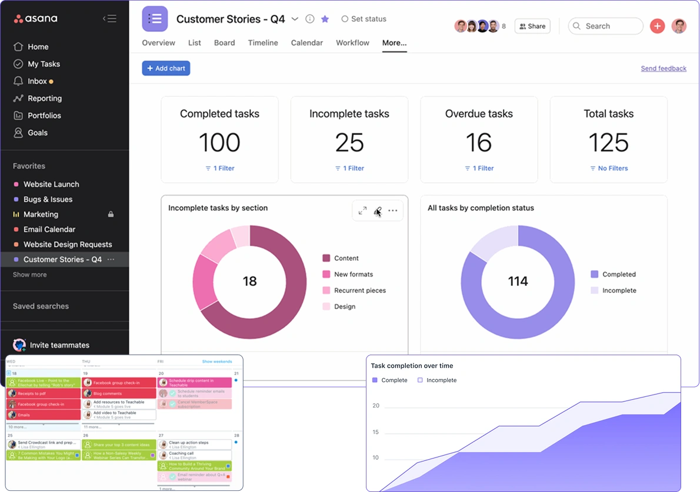Open more options for Incomplete tasks chart
Screen dimensions: 700x492
tap(393, 210)
